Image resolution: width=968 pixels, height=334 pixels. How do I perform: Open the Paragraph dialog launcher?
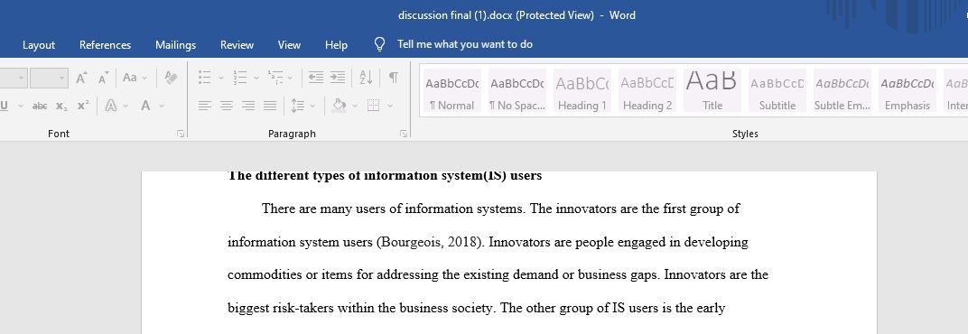403,134
